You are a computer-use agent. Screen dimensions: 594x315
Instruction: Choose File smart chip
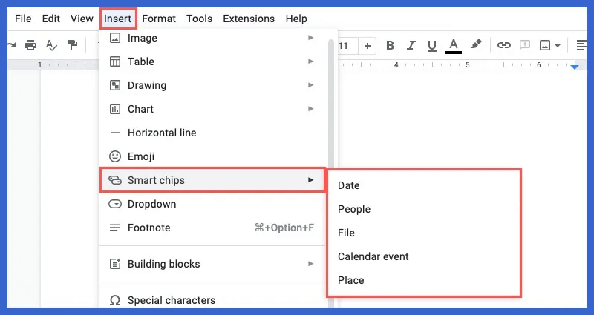[424, 233]
